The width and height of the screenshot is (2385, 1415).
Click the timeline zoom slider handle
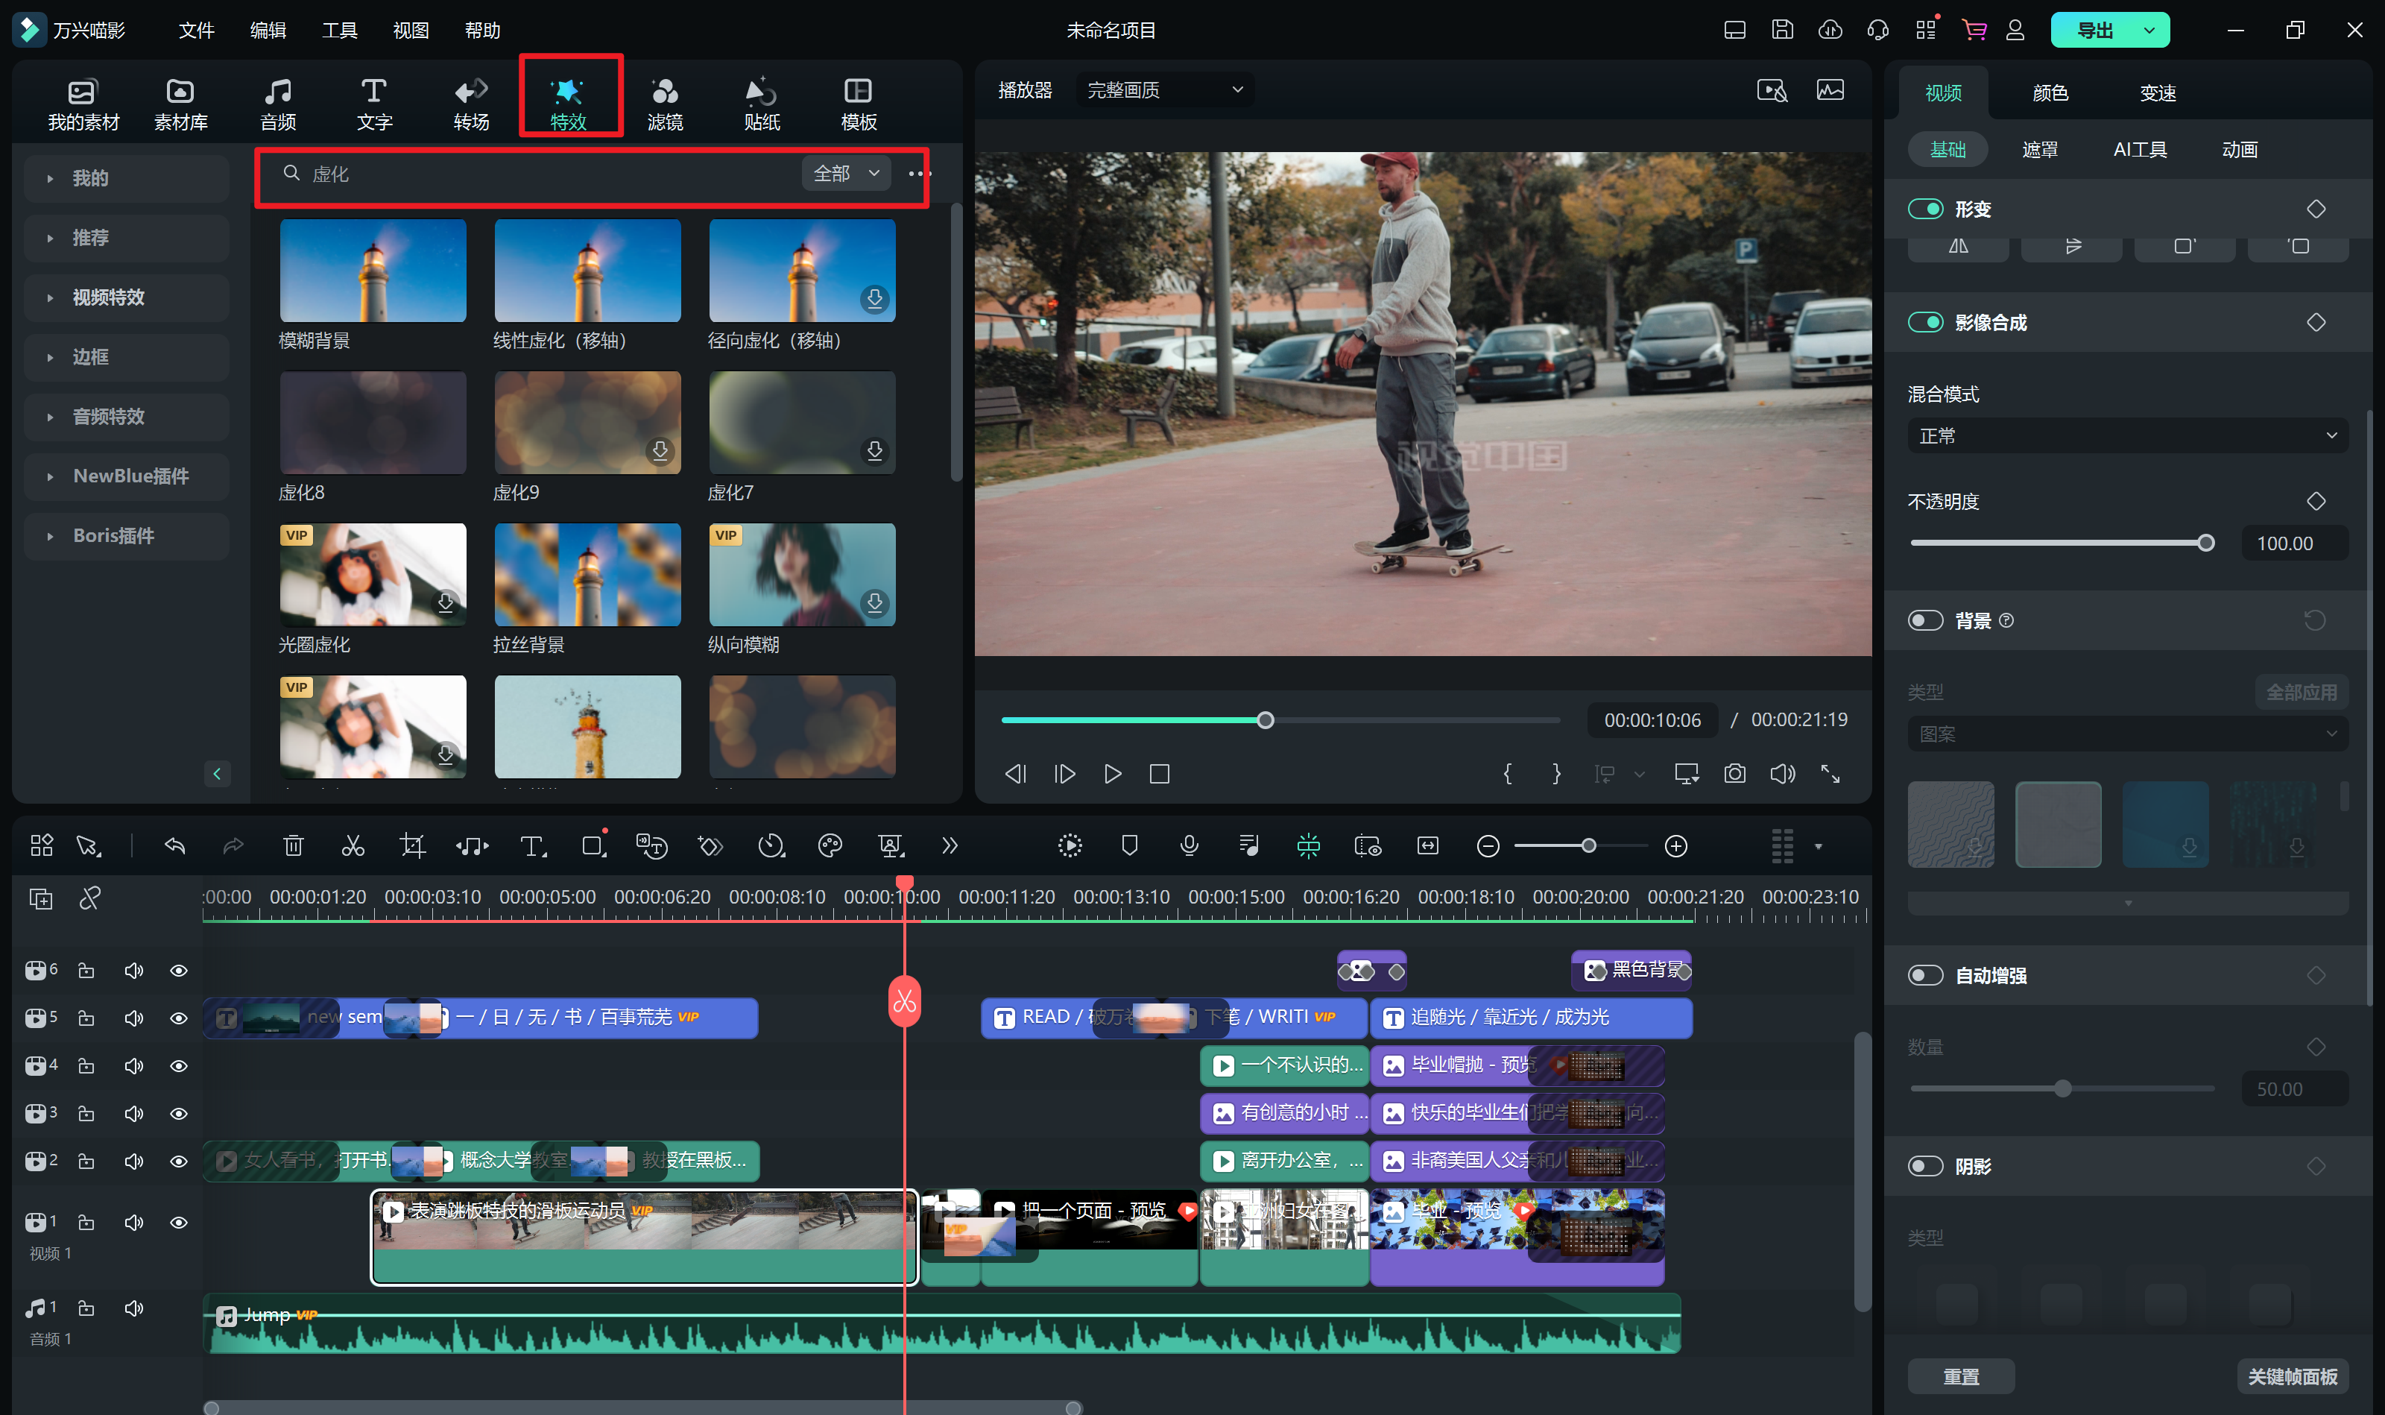click(1588, 845)
